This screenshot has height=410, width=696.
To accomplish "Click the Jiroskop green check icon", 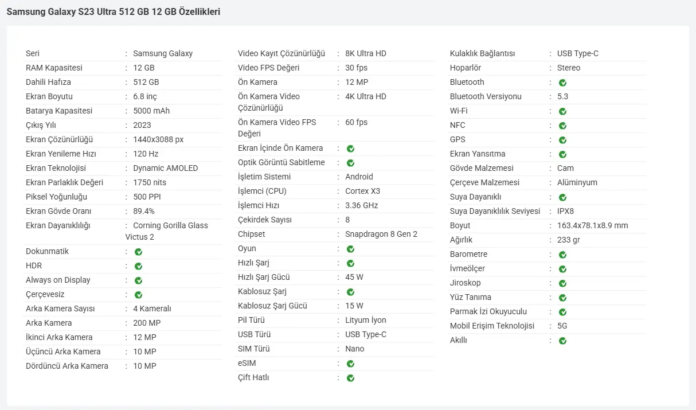I will click(562, 283).
